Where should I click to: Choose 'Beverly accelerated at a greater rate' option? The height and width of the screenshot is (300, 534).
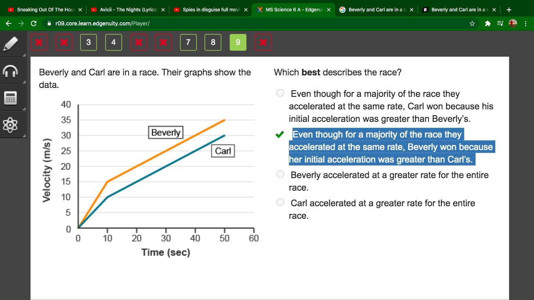click(280, 174)
